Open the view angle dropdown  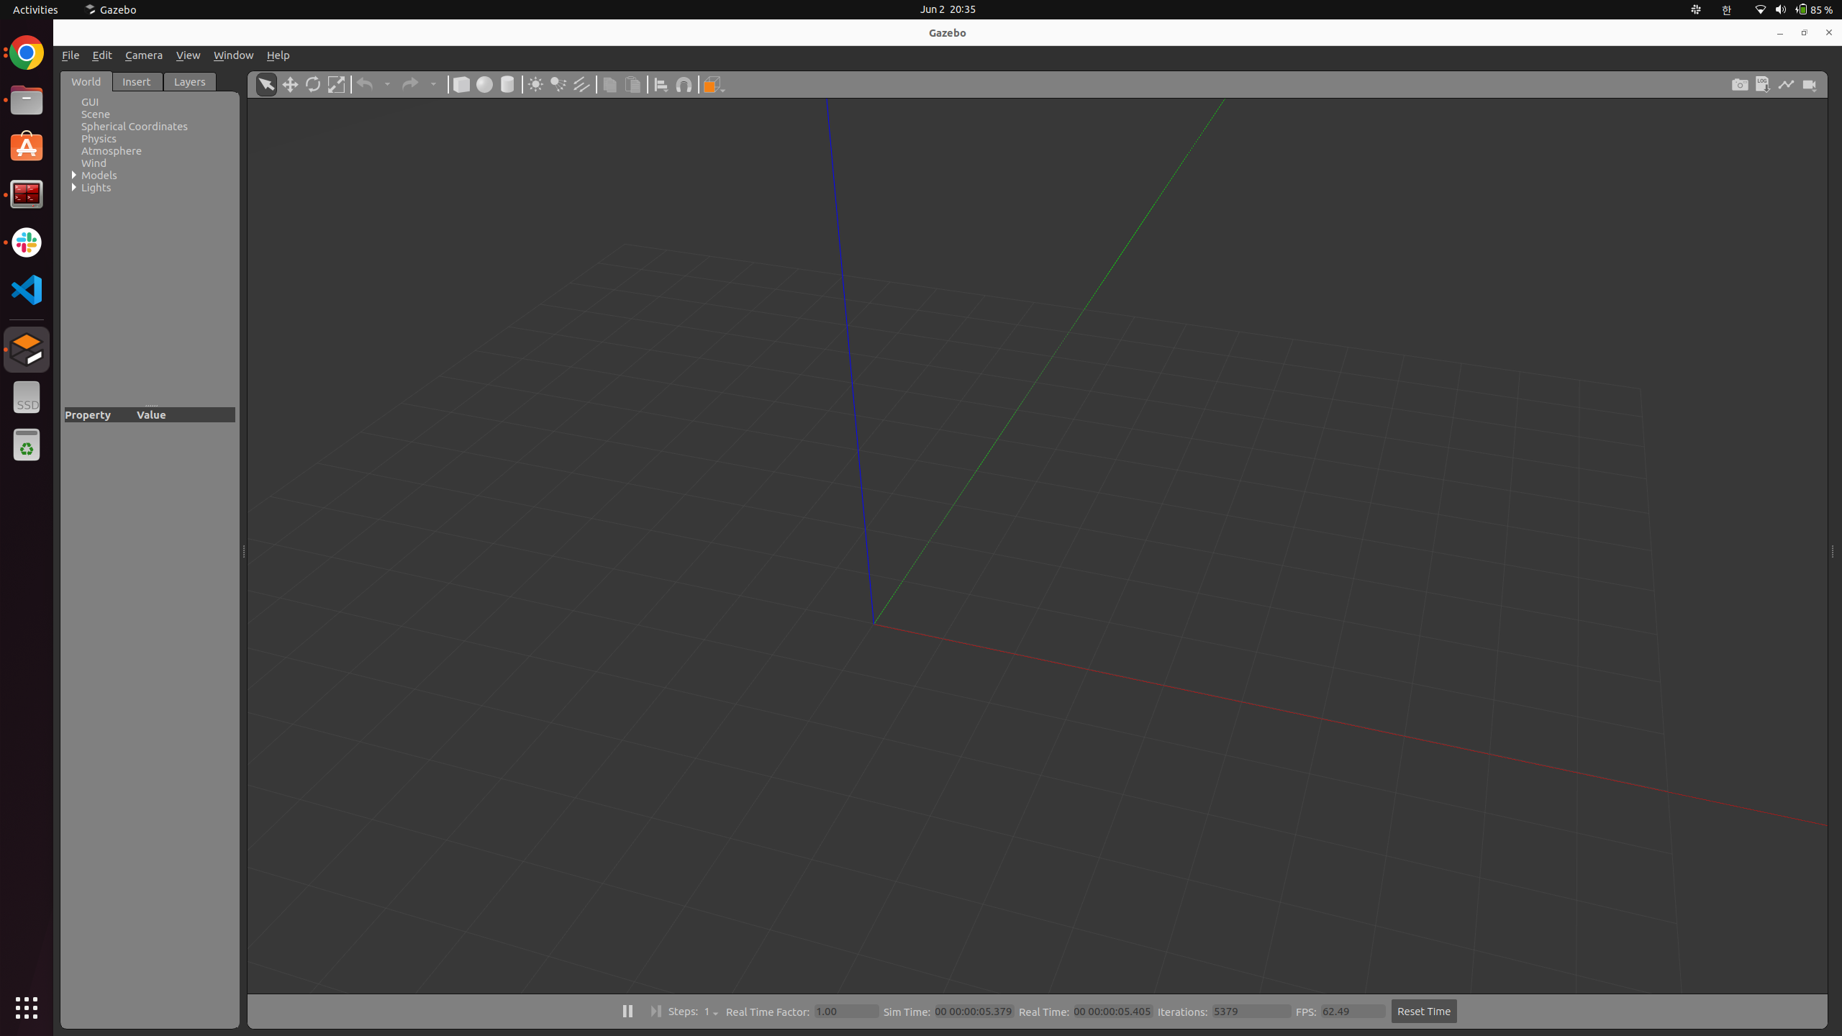[714, 85]
